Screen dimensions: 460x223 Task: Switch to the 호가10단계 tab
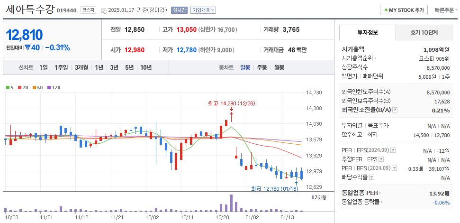[424, 33]
